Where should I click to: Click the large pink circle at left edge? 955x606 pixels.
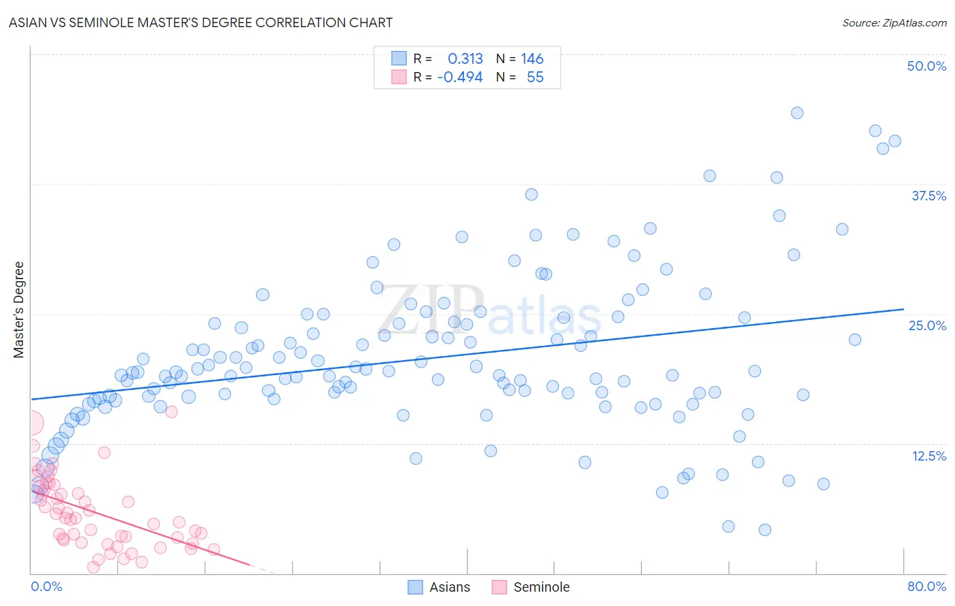coord(31,423)
